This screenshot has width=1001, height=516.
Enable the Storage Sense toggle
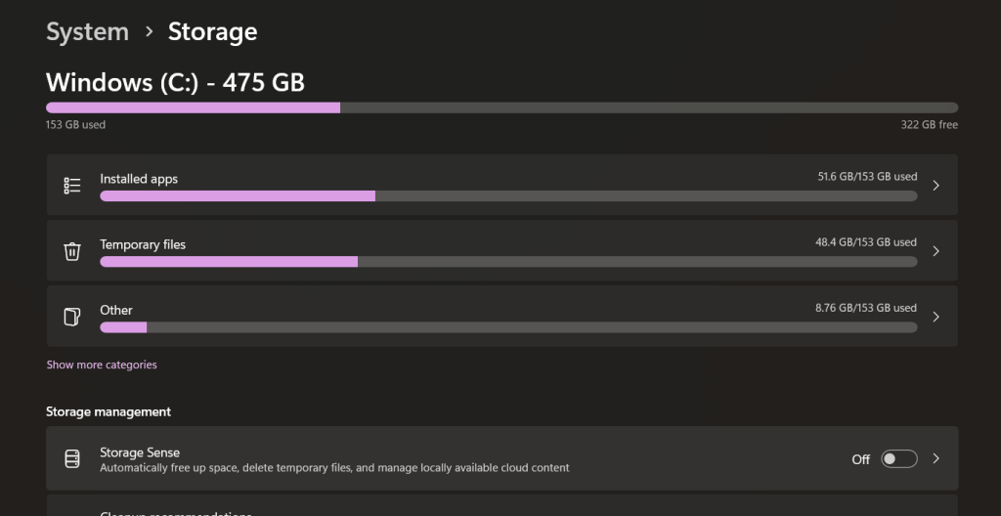coord(898,459)
